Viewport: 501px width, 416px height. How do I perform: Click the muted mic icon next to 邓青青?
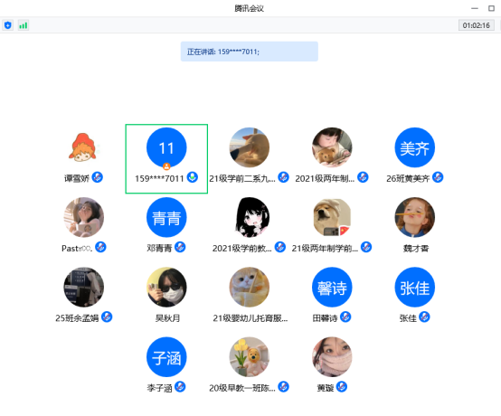click(x=180, y=247)
